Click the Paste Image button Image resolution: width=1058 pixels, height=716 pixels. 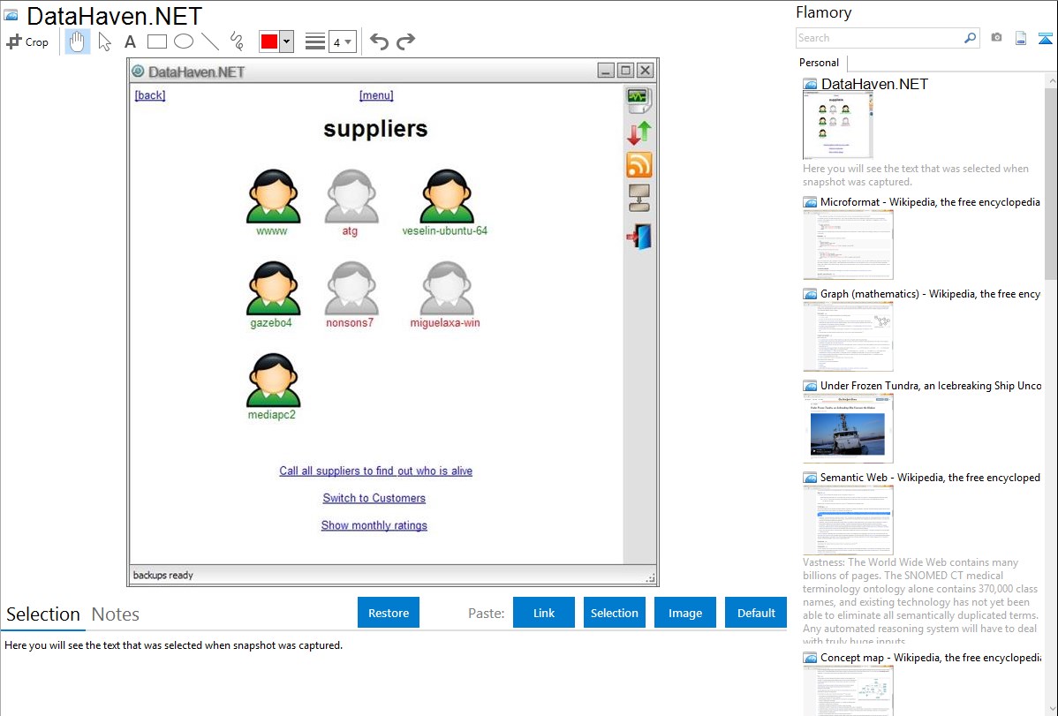pyautogui.click(x=685, y=613)
